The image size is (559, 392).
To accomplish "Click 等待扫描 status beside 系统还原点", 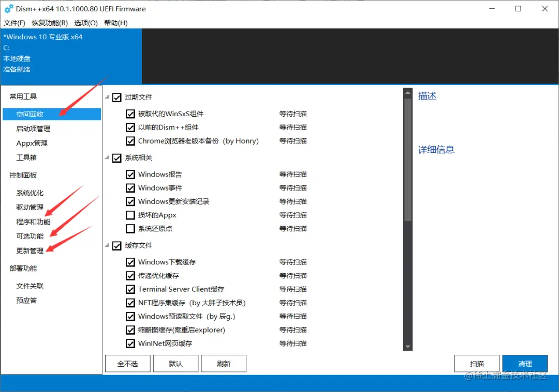I will (293, 228).
